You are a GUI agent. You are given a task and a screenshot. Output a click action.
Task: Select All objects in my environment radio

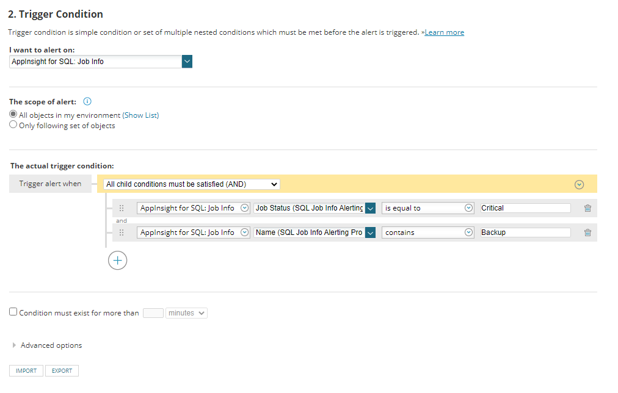[13, 114]
